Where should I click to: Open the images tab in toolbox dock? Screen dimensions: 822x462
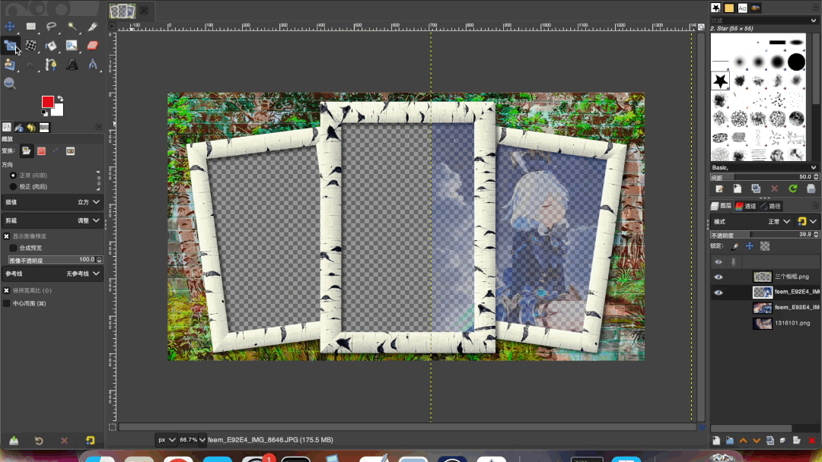(44, 127)
